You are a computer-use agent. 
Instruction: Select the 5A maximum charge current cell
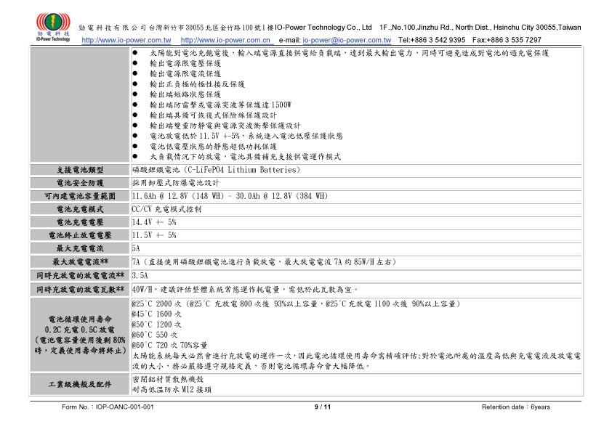[136, 248]
